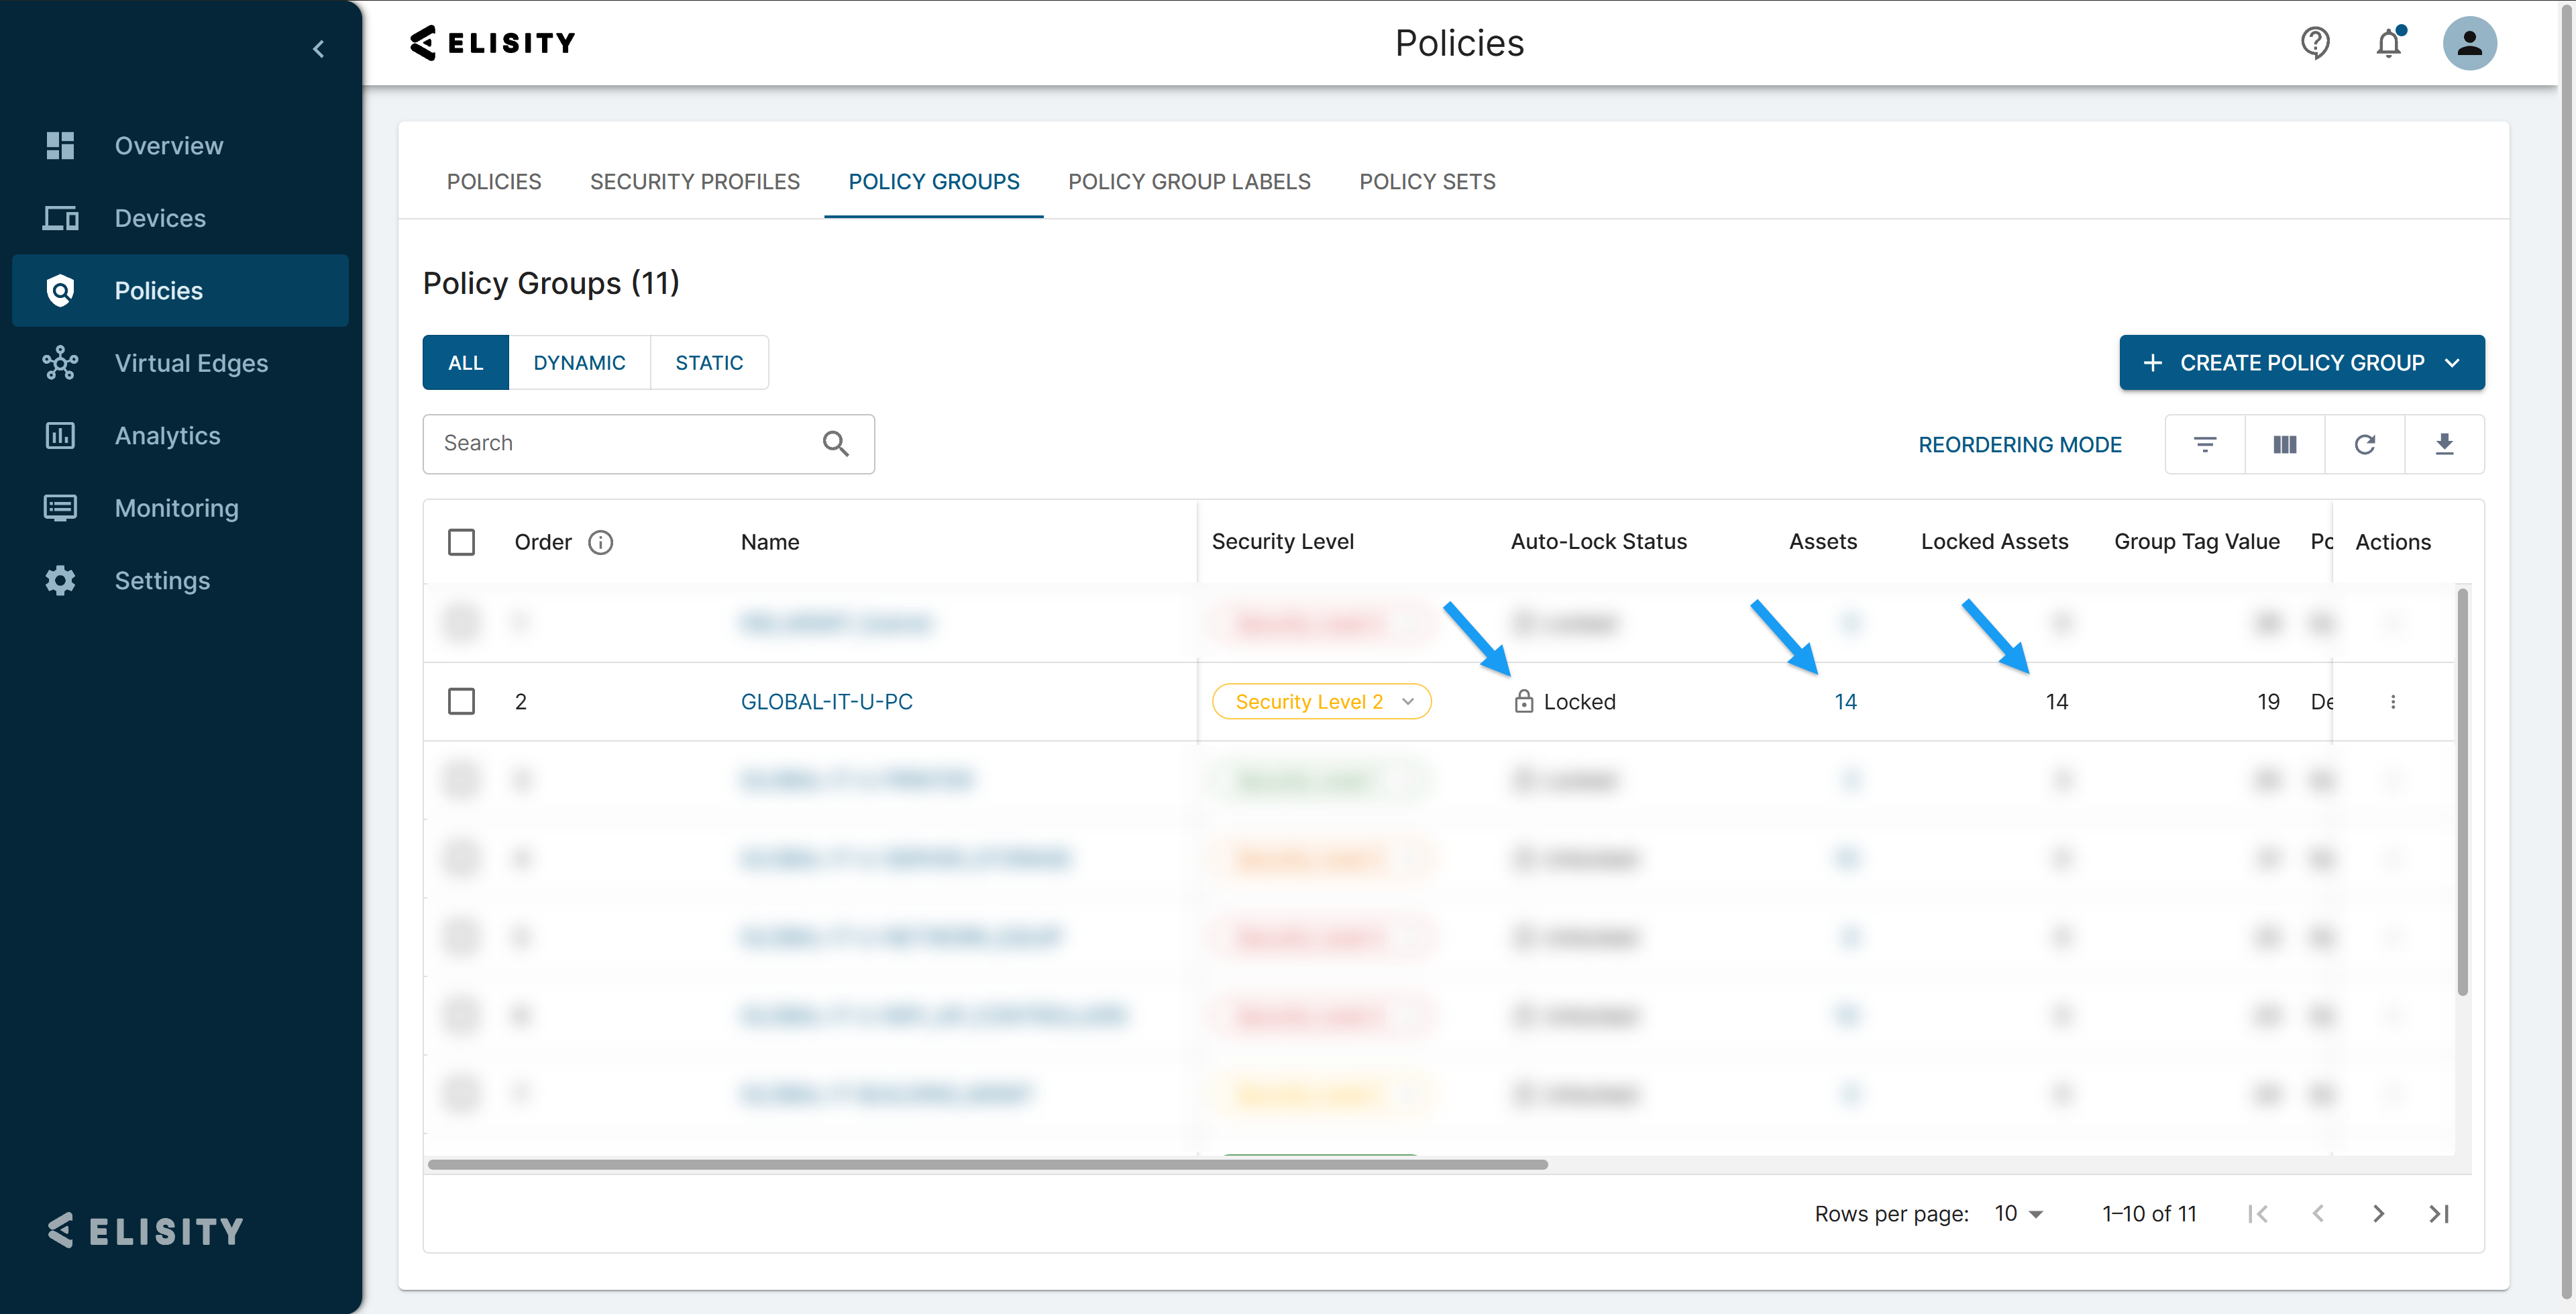Open actions menu for GLOBAL-IT-U-PC row
This screenshot has width=2576, height=1314.
[2393, 701]
